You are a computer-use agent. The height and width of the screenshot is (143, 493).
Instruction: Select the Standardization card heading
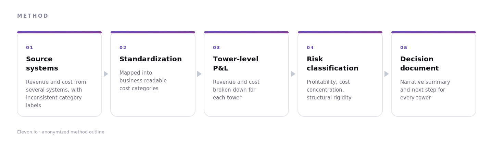[151, 59]
